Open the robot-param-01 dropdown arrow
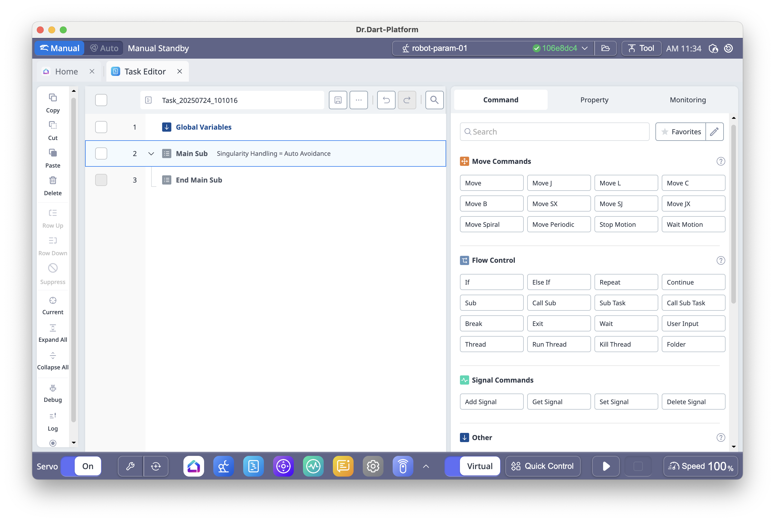Viewport: 775px width, 522px height. click(x=585, y=48)
